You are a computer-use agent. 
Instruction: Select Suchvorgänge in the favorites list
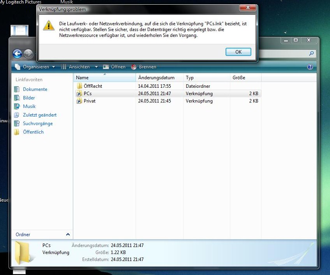pyautogui.click(x=37, y=124)
